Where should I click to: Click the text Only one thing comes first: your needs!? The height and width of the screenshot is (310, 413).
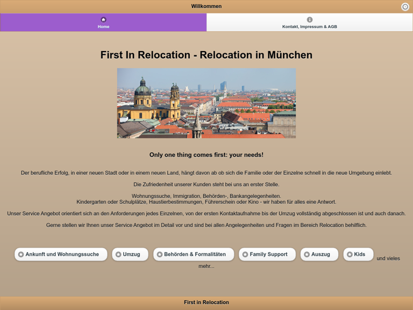(x=206, y=155)
